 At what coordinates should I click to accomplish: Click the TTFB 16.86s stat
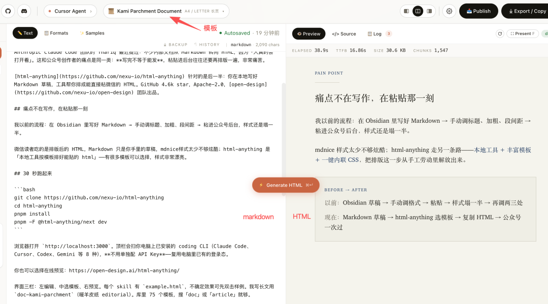point(351,50)
